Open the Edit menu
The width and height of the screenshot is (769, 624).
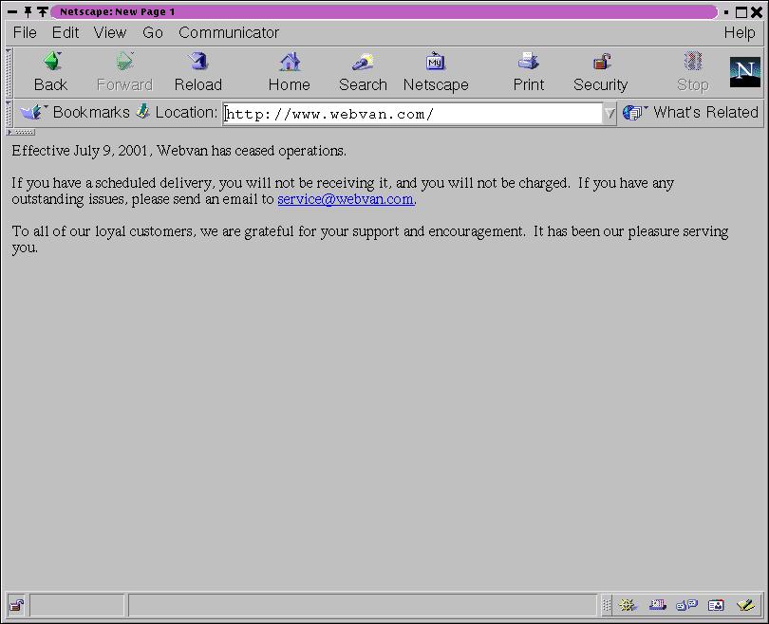66,33
